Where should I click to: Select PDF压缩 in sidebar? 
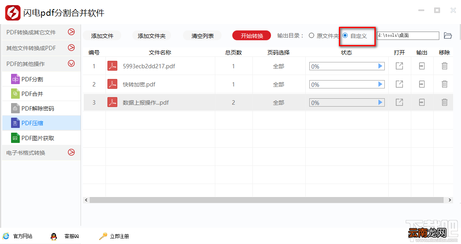41,123
